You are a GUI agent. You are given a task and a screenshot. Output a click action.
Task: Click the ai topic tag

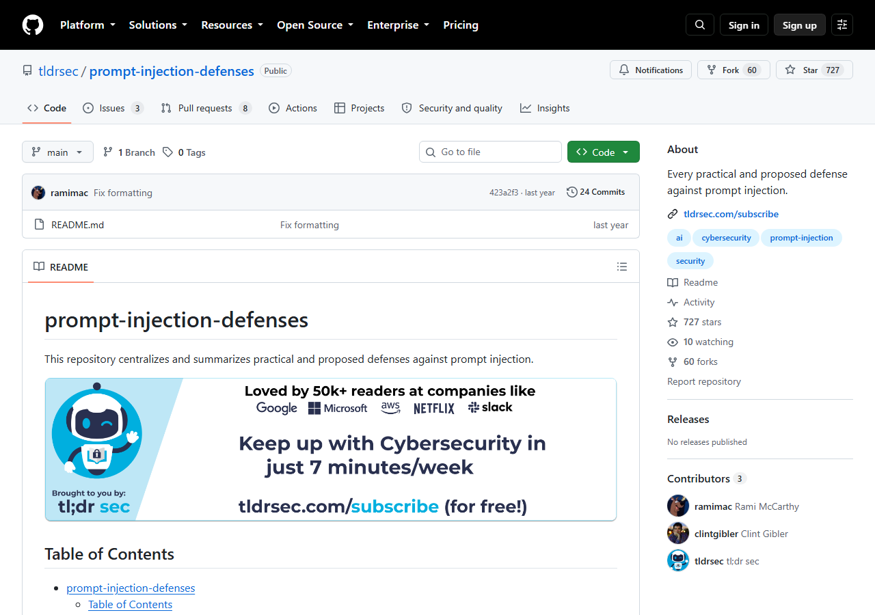679,238
